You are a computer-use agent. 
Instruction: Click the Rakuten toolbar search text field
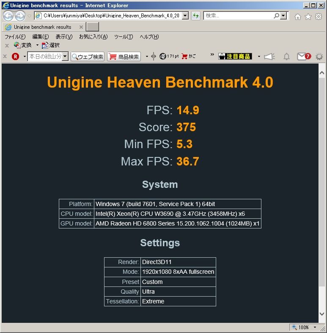pyautogui.click(x=45, y=57)
